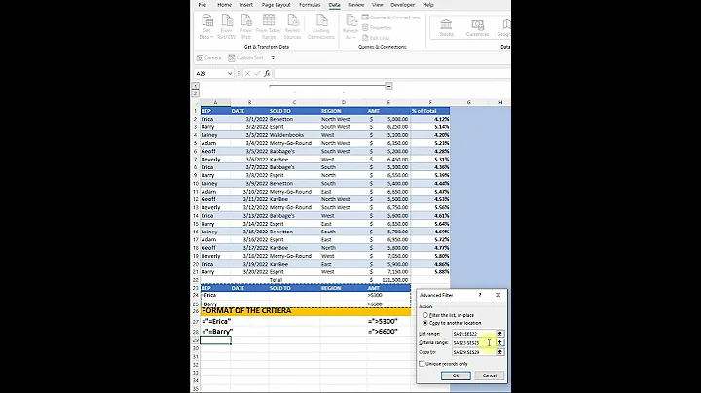
Task: Click the 'Adam' cell in row 5
Action: (215, 143)
